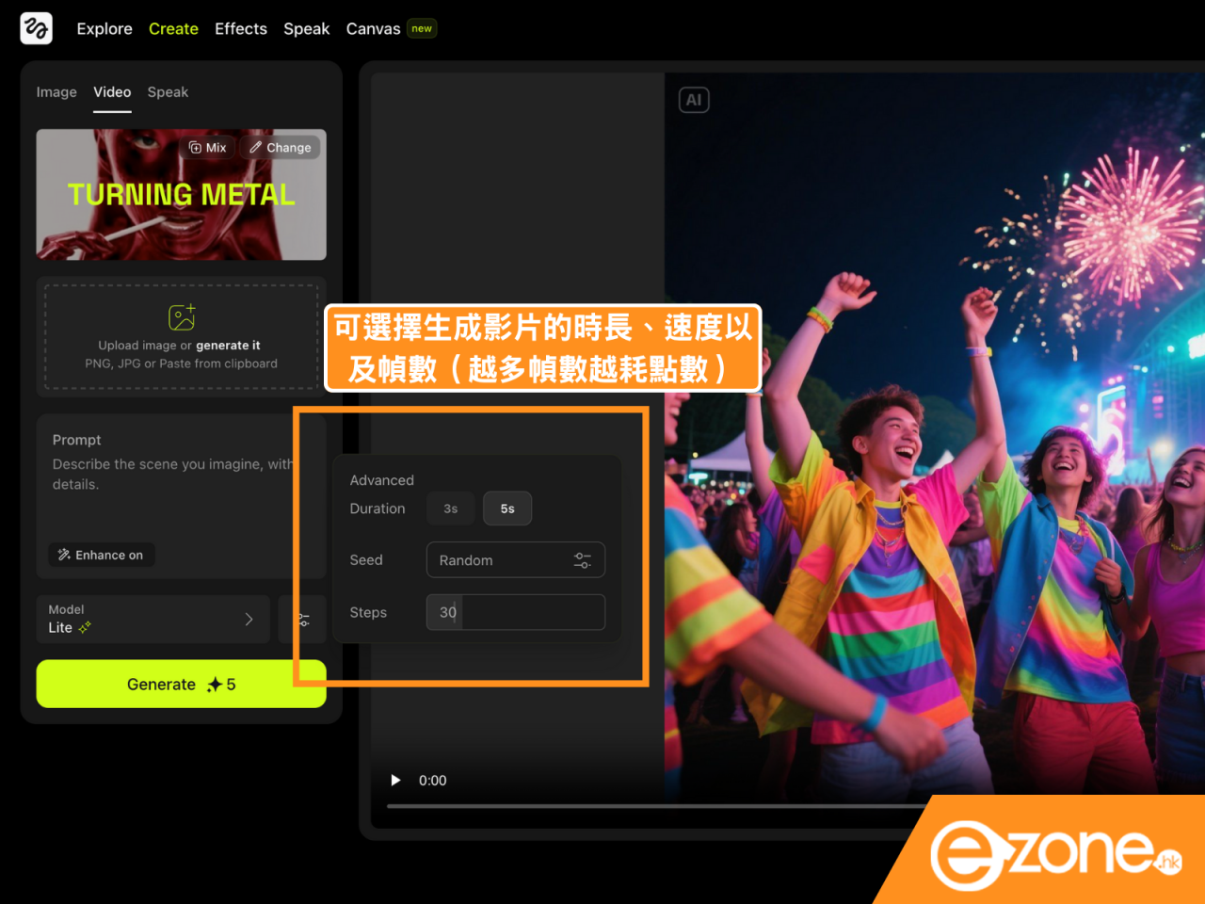Click the Change button with pencil icon
This screenshot has width=1205, height=904.
pos(281,148)
